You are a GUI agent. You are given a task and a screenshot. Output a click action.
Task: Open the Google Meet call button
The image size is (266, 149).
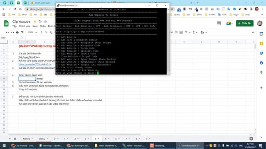(229, 23)
